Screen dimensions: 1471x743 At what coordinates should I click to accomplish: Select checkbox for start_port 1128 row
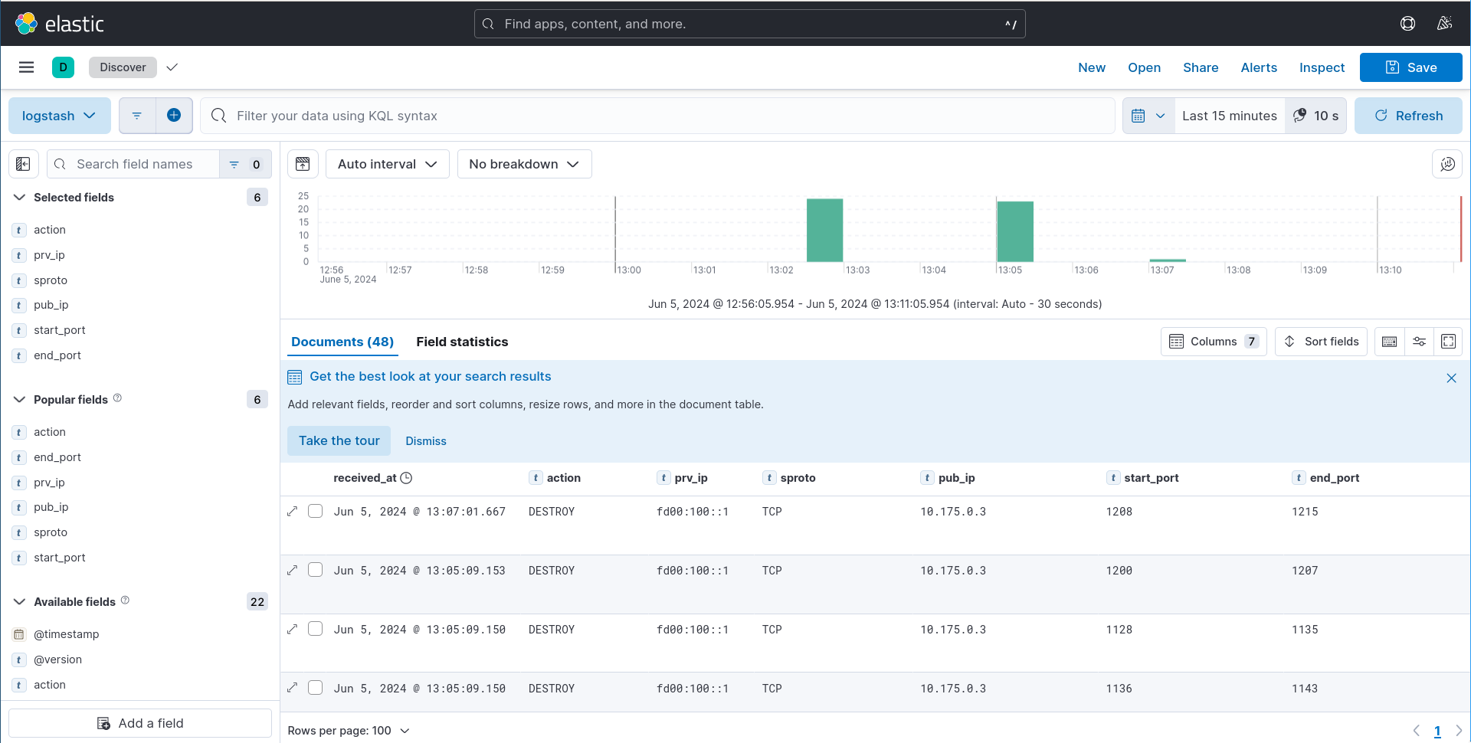click(x=316, y=629)
